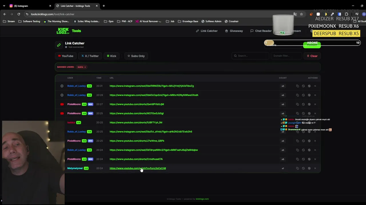Click the Domain filter input
This screenshot has width=366, height=205.
(286, 56)
